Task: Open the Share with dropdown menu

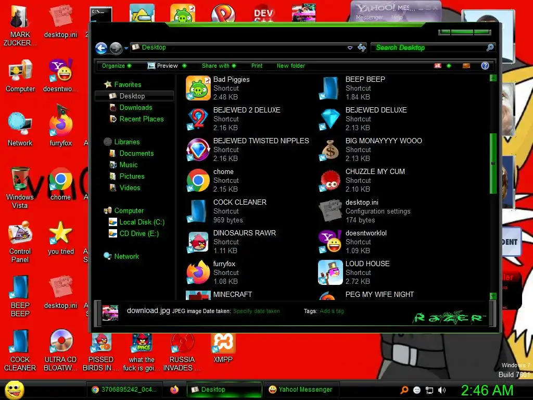Action: coord(219,66)
